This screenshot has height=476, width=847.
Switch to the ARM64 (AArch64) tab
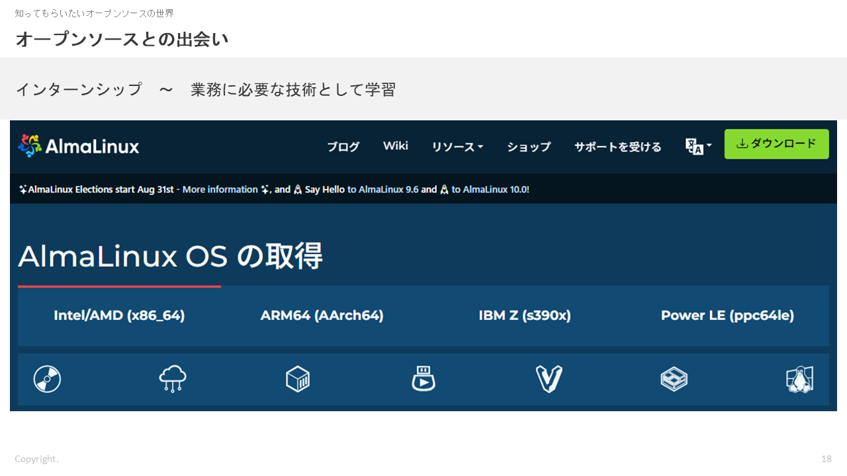(322, 315)
